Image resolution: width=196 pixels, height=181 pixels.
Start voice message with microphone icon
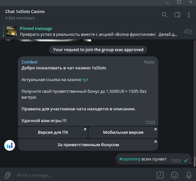pyautogui.click(x=188, y=175)
